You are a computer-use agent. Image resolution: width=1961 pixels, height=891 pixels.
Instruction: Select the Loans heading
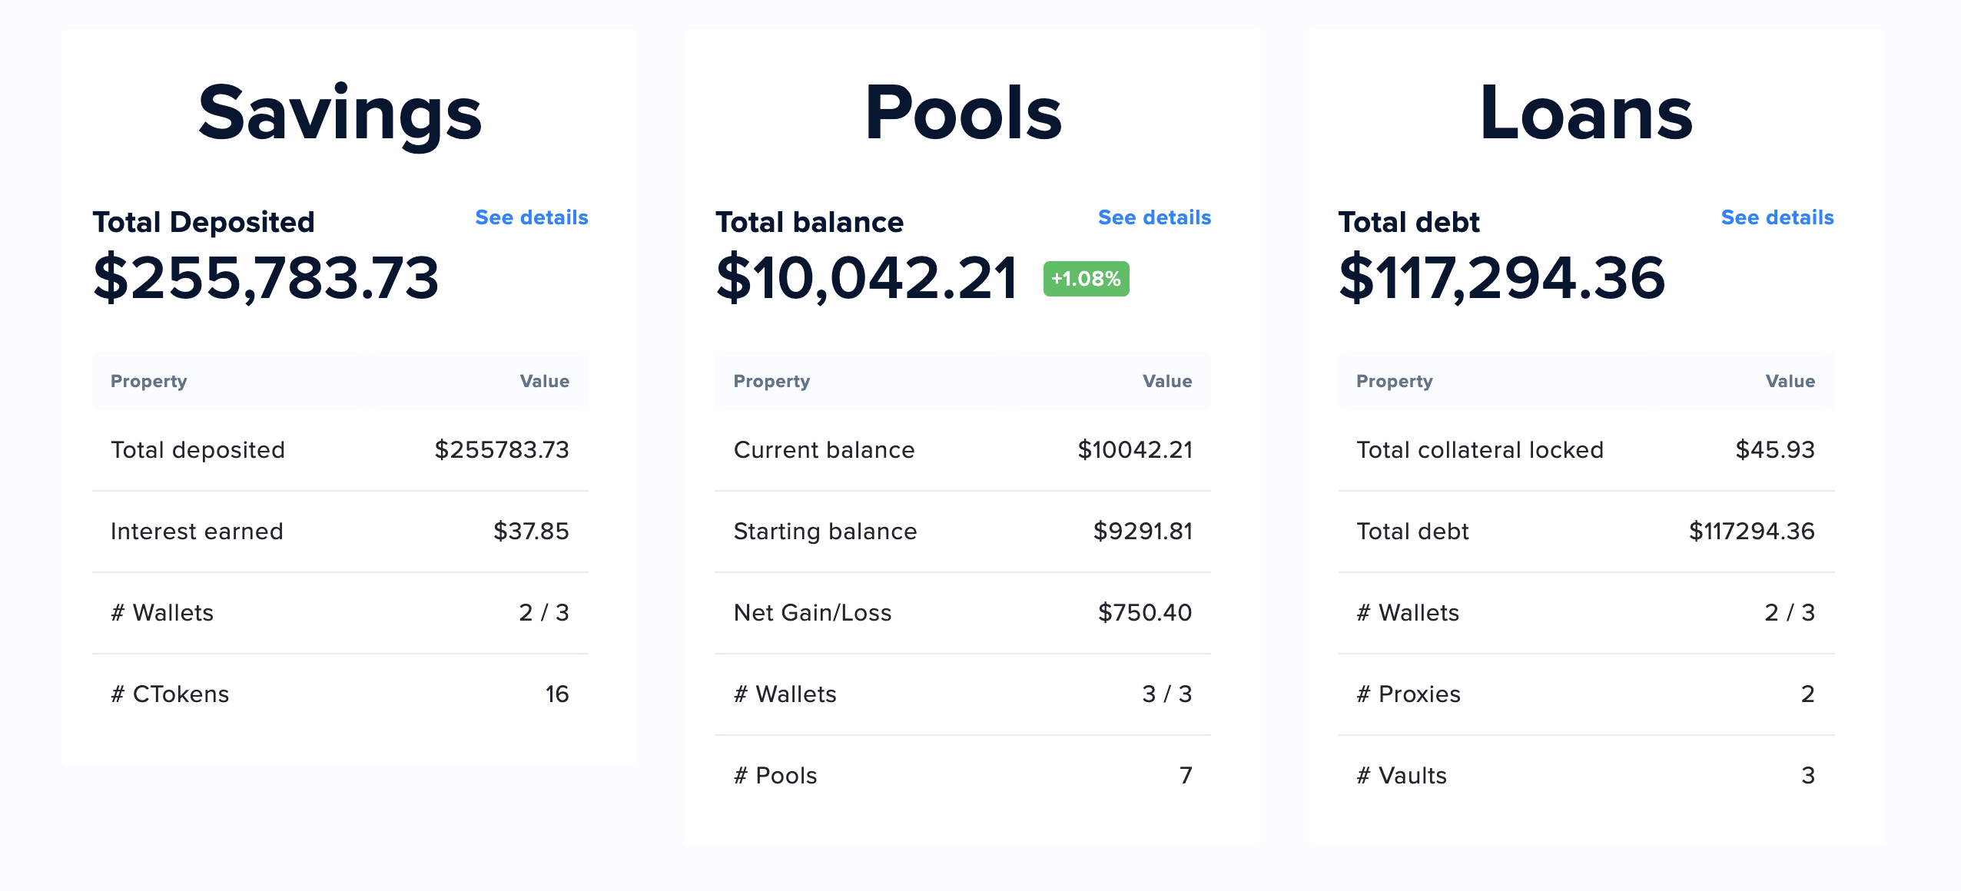pos(1586,114)
